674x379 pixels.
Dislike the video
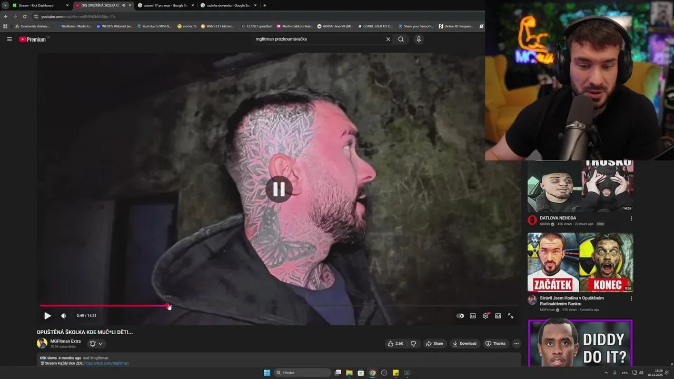pyautogui.click(x=413, y=343)
